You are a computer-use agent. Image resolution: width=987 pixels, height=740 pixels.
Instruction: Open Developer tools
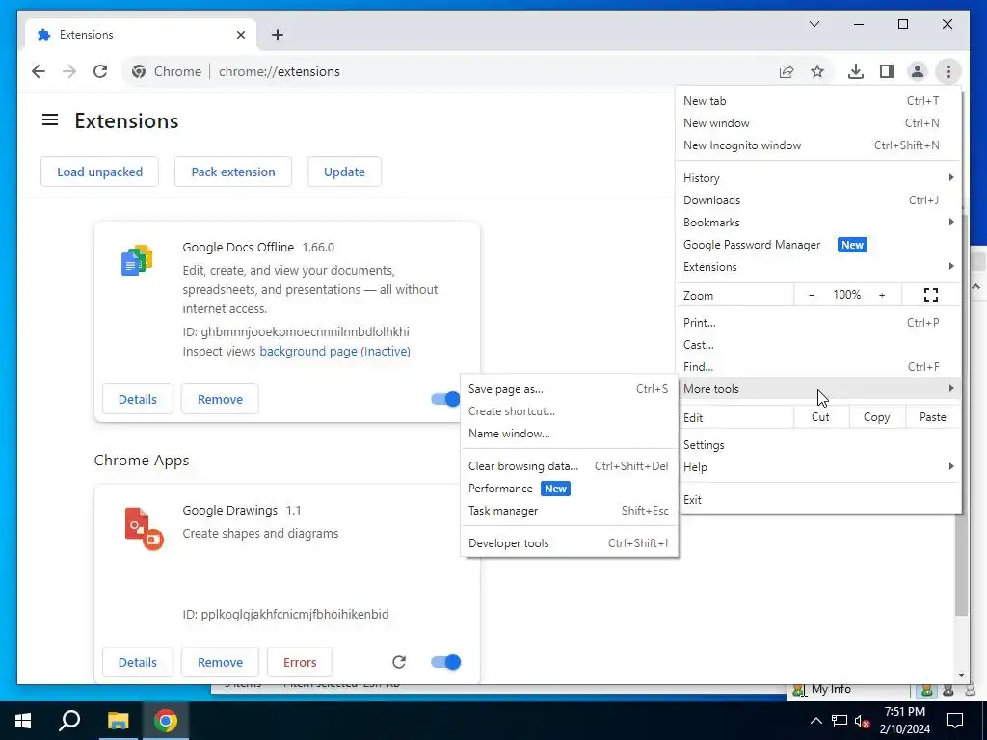[569, 543]
